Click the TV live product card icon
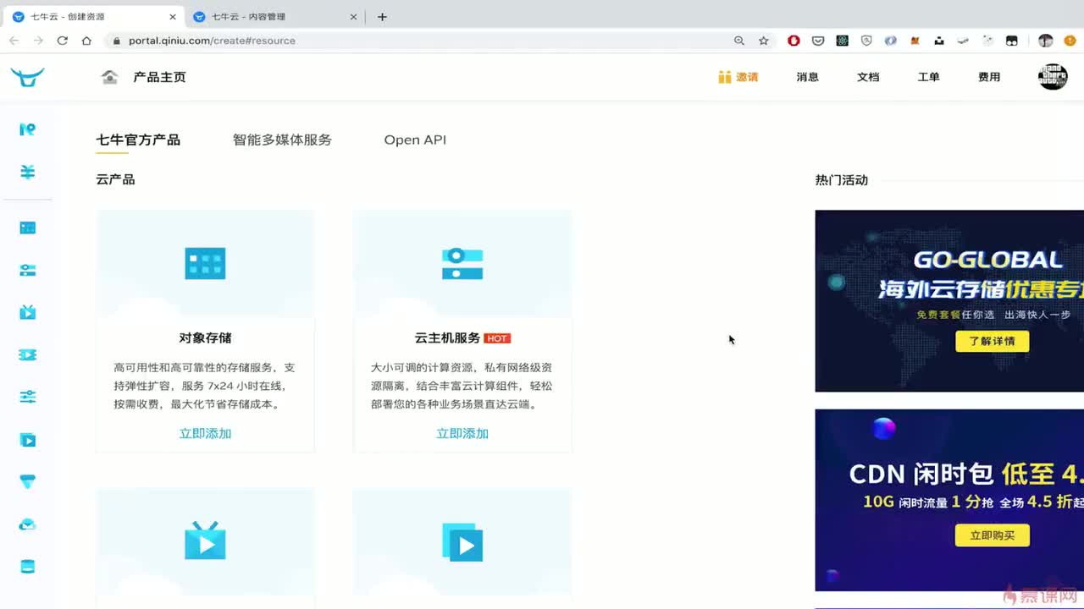This screenshot has width=1084, height=609. tap(205, 540)
